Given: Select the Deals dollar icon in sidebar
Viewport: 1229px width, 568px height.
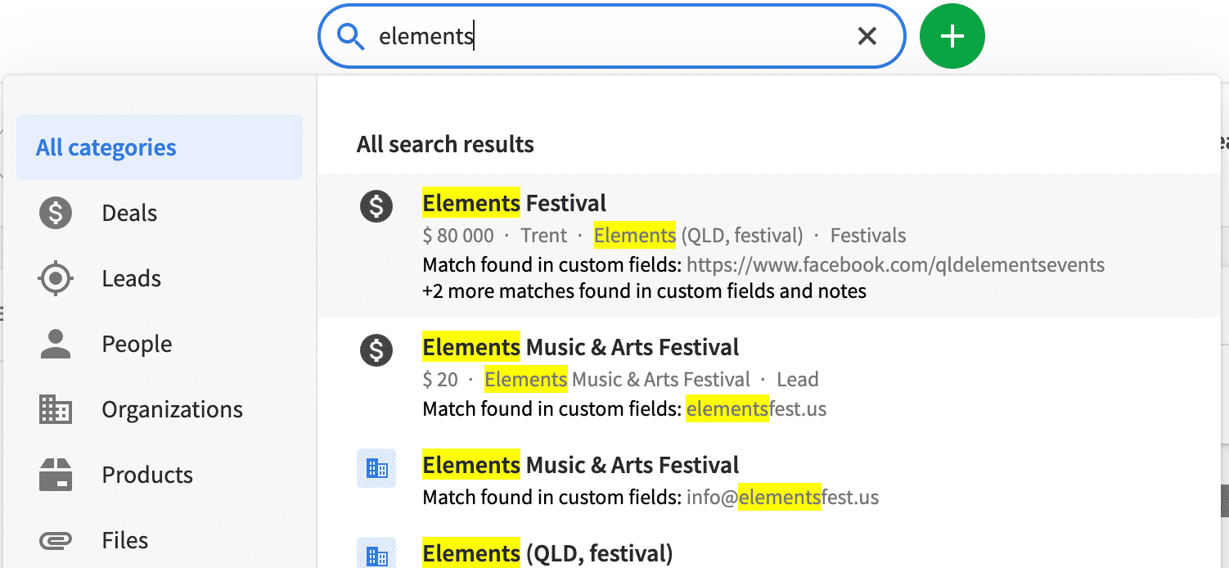Looking at the screenshot, I should (56, 213).
